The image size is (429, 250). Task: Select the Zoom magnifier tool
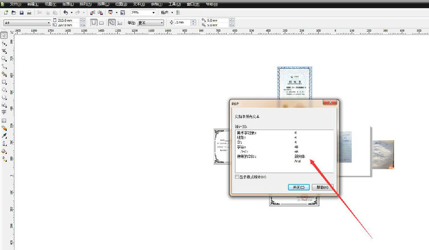(x=4, y=59)
